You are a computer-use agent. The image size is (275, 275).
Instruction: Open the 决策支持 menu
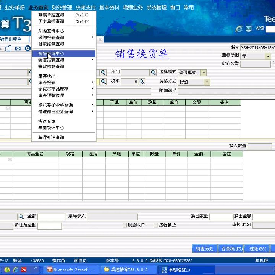tap(86, 8)
